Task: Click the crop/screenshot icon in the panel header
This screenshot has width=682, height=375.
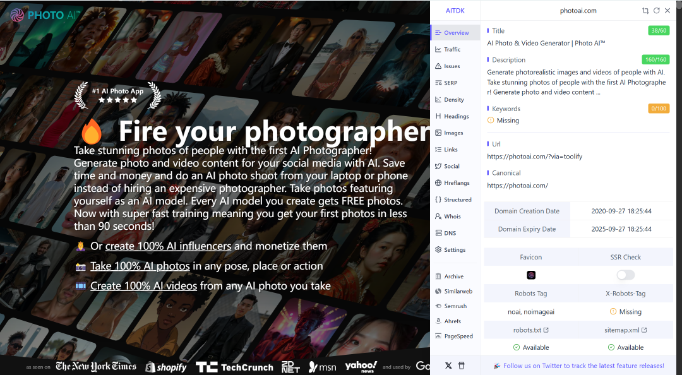Action: tap(645, 11)
